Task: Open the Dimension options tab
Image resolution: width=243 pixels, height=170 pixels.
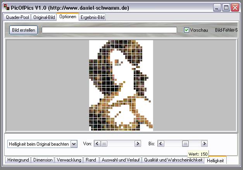Action: [x=43, y=160]
